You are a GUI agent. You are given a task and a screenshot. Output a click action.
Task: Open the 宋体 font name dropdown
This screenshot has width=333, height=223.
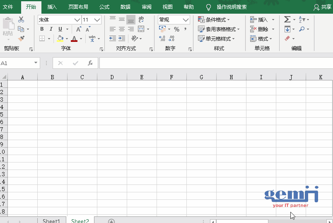coord(77,20)
